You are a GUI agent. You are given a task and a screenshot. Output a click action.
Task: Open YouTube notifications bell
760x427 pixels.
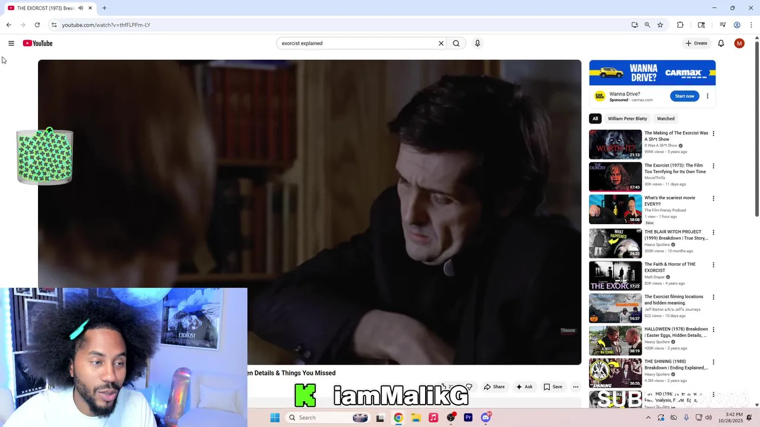coord(721,43)
